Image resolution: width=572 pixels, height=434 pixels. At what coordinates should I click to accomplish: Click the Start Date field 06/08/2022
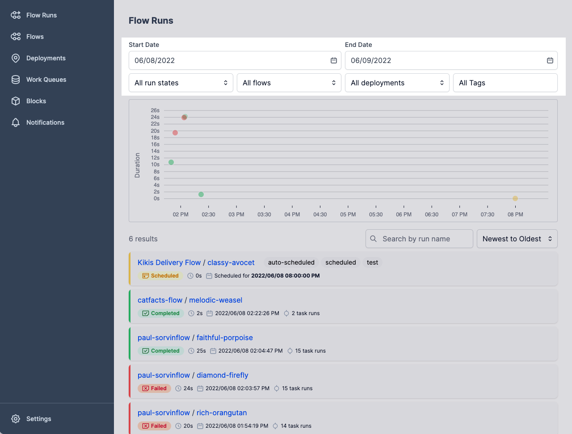235,60
